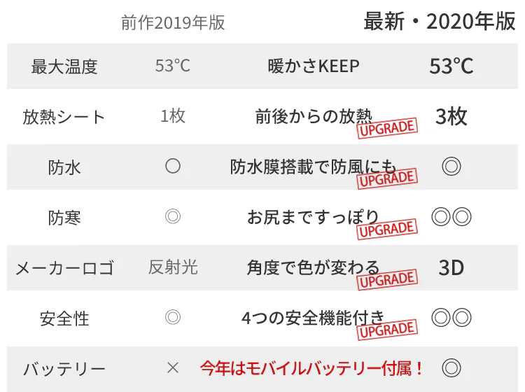Click the UPGRADE stamp in メーカーロゴ row
525x392 pixels.
click(387, 279)
